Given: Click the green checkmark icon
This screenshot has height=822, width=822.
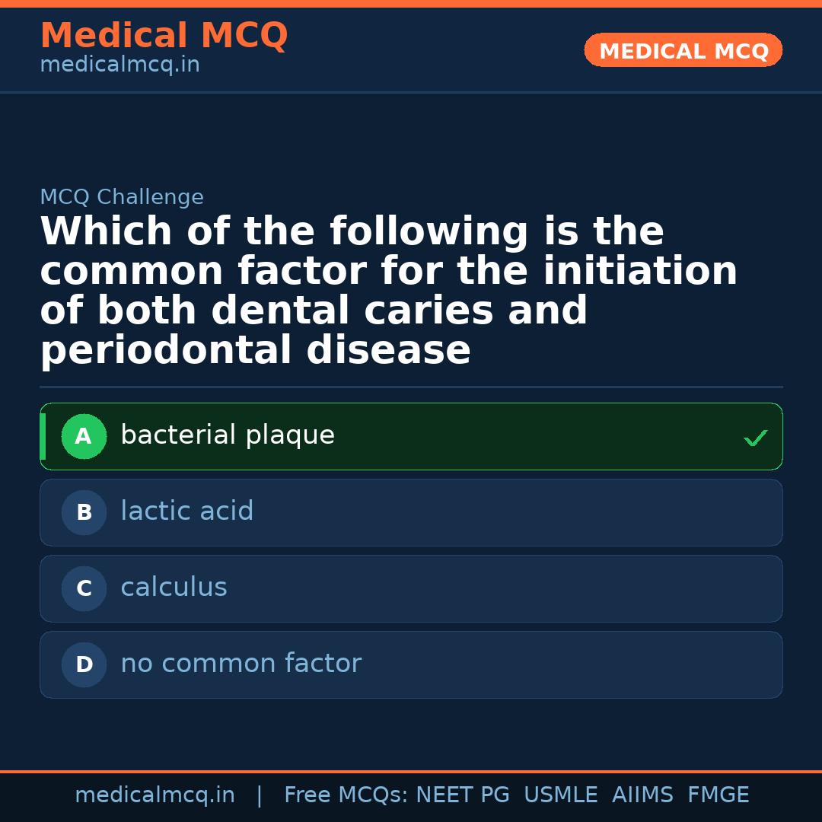Looking at the screenshot, I should [755, 438].
